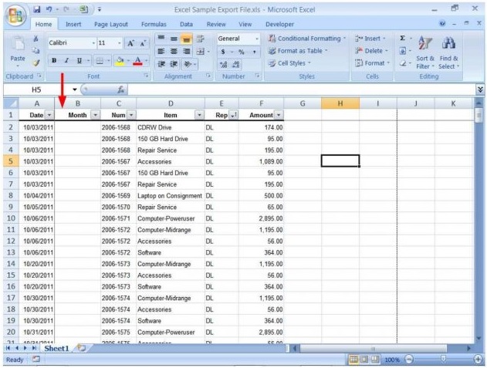The image size is (487, 368).
Task: Click the insert function fx icon
Action: (x=121, y=89)
